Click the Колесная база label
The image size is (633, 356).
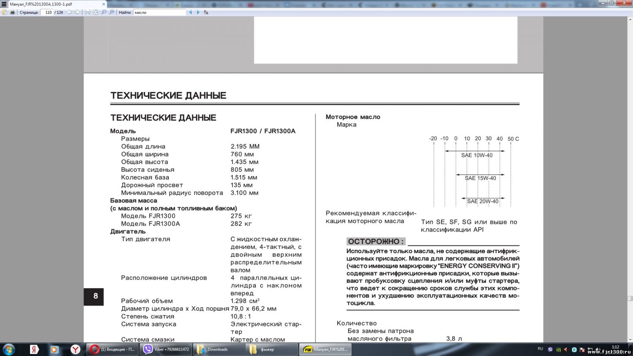(x=145, y=178)
